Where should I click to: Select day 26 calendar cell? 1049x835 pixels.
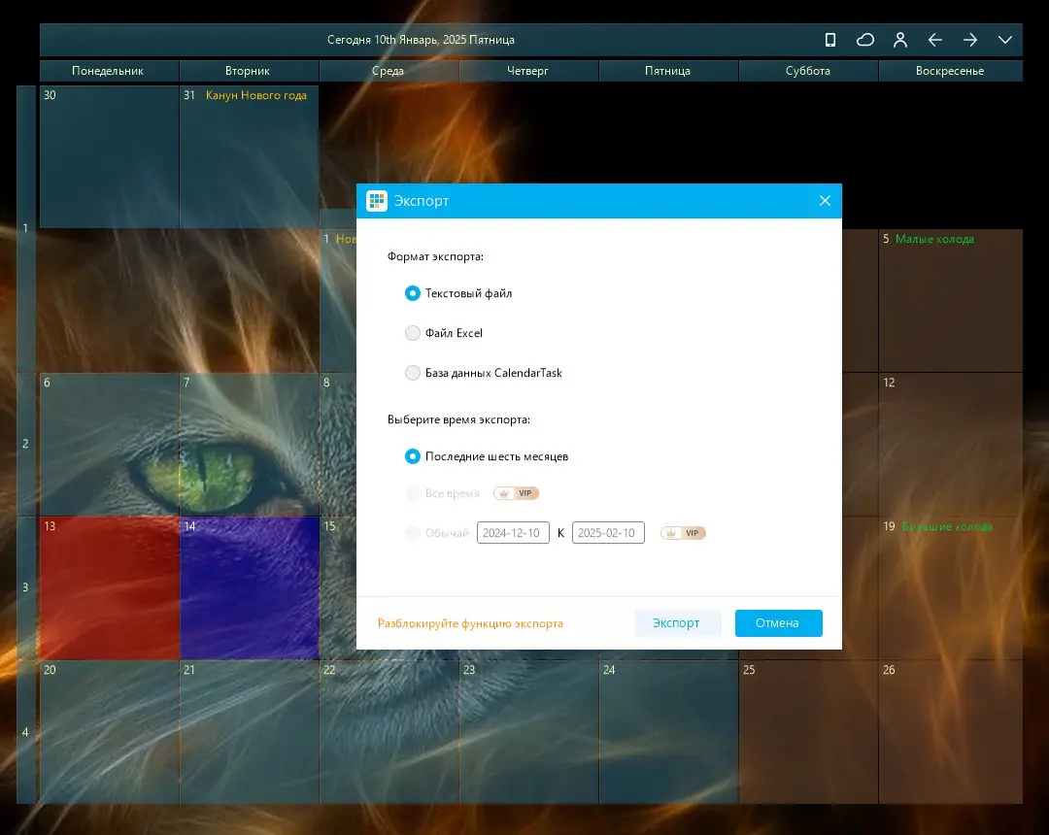pos(951,731)
